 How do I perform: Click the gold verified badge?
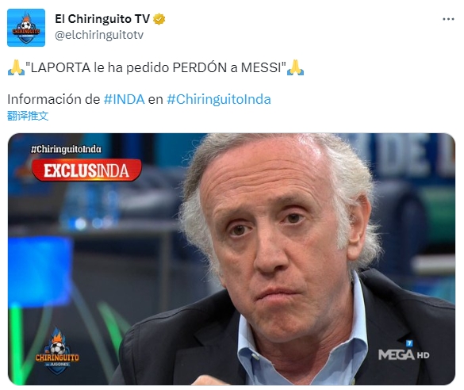pos(159,19)
